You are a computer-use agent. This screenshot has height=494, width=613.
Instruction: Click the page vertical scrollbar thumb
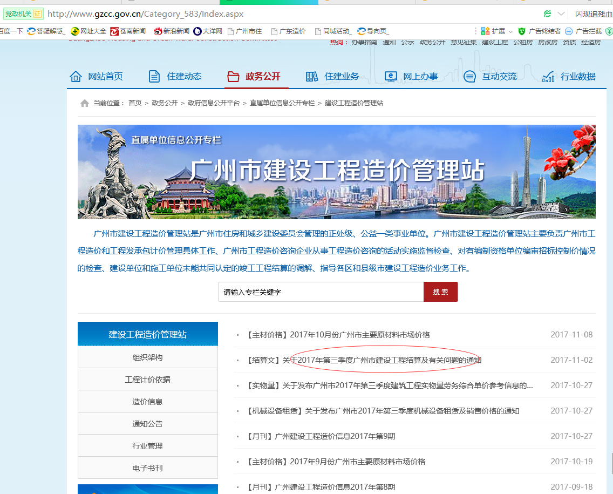click(x=611, y=463)
